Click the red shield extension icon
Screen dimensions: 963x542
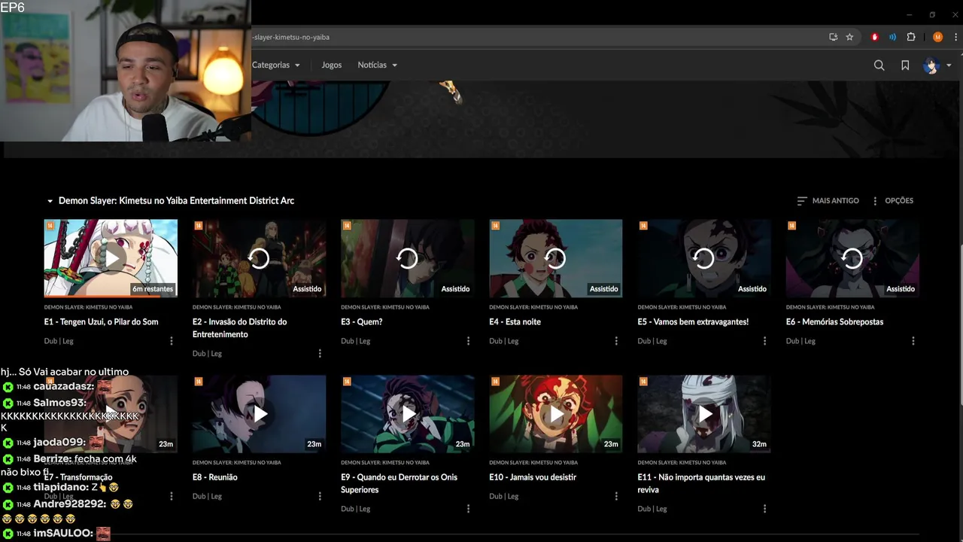pyautogui.click(x=874, y=37)
